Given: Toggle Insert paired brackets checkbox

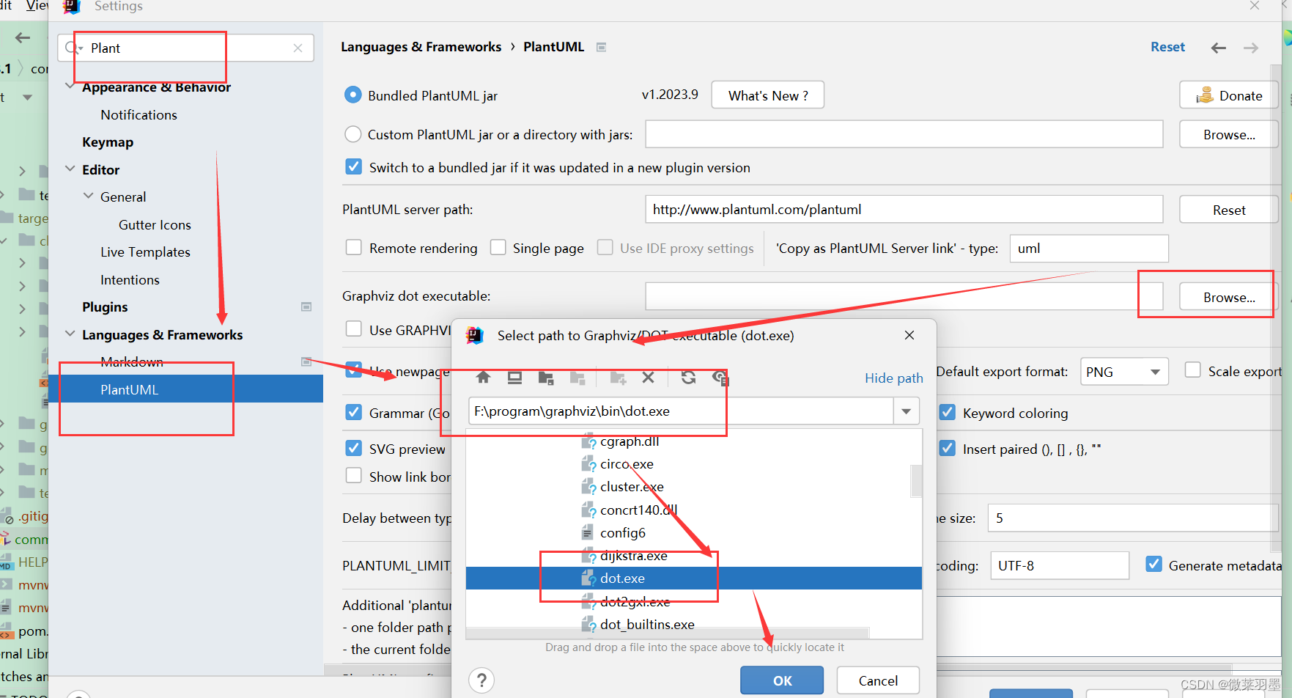Looking at the screenshot, I should point(947,448).
